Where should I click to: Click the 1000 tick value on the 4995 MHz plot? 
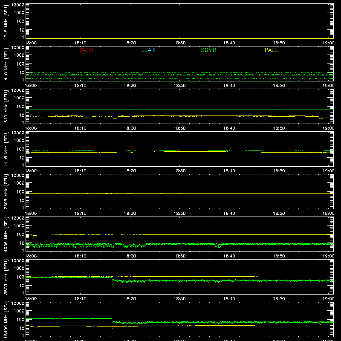19,226
